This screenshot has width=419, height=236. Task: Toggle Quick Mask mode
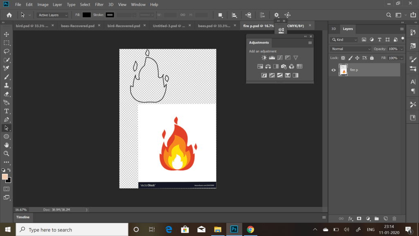pos(7,189)
